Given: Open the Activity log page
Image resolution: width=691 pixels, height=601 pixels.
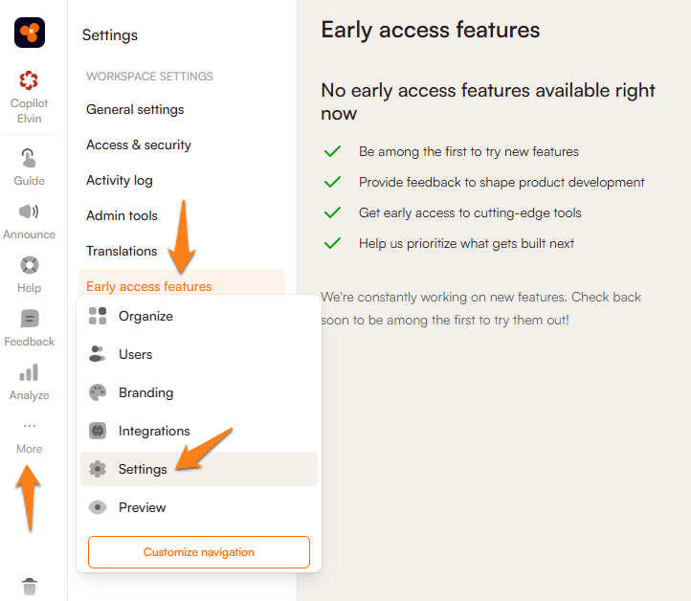Looking at the screenshot, I should click(x=120, y=180).
